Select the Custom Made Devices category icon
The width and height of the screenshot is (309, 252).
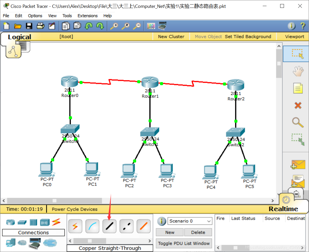tap(35, 243)
